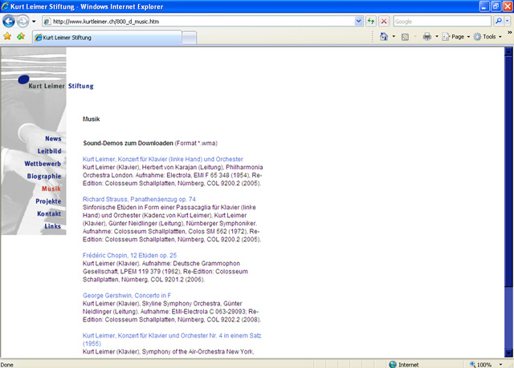
Task: Click the Add to Favorites icon
Action: coord(20,37)
